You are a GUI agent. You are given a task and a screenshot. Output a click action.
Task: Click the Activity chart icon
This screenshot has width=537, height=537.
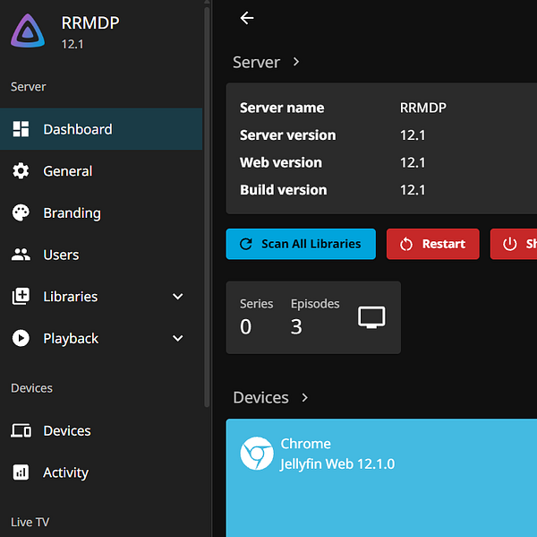pos(21,472)
